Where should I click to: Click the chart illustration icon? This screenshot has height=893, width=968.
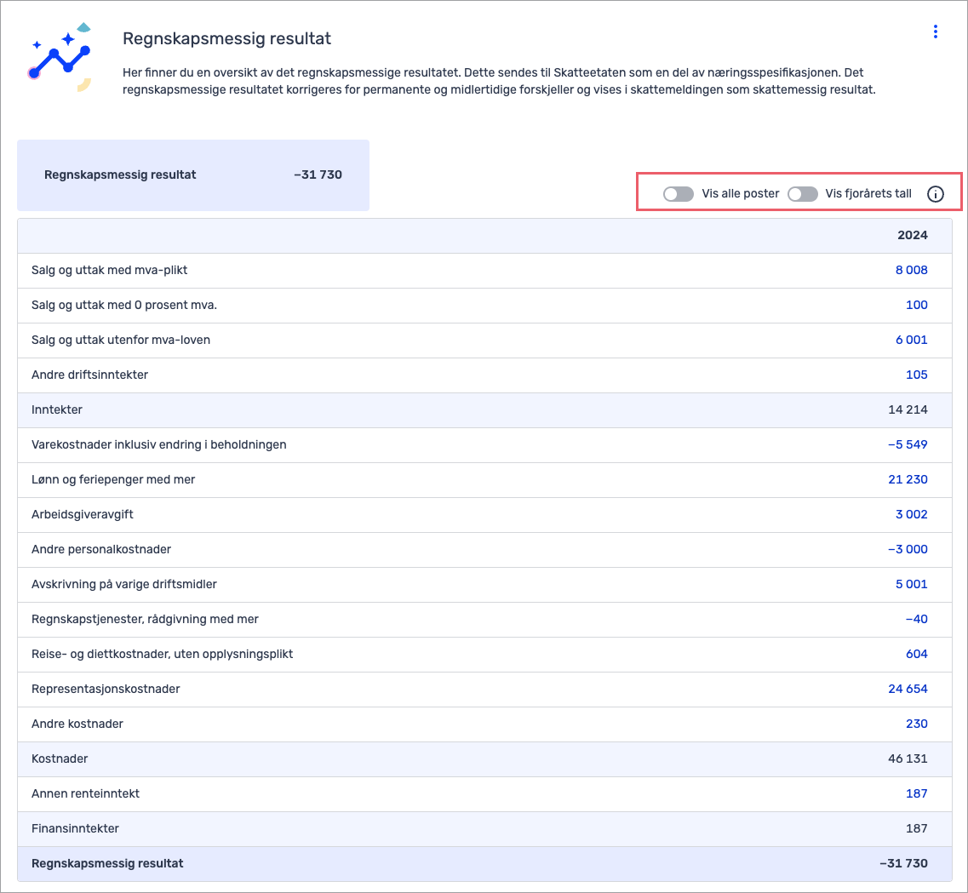tap(59, 58)
